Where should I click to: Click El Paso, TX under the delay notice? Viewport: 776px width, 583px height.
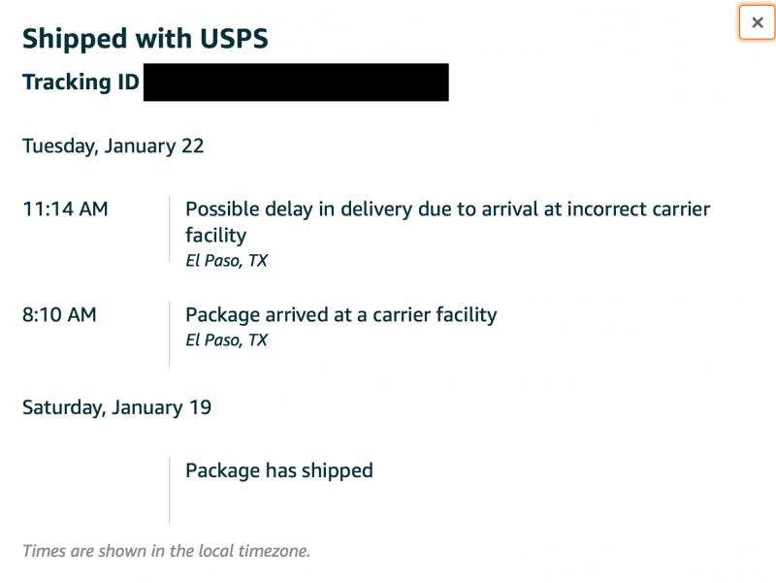(226, 261)
